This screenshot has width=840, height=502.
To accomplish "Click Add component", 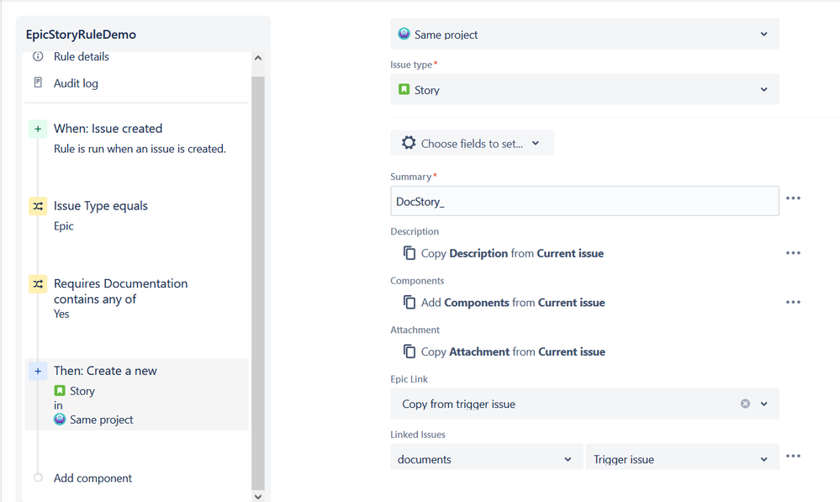I will [x=92, y=478].
